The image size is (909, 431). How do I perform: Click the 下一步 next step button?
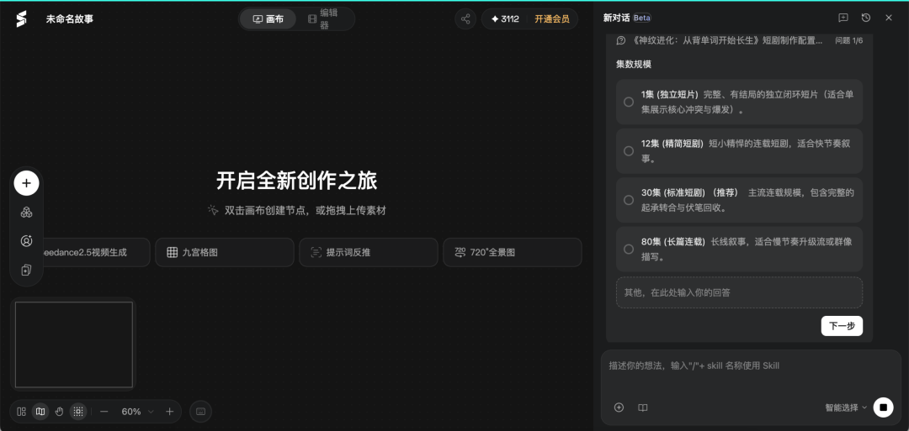pyautogui.click(x=842, y=326)
